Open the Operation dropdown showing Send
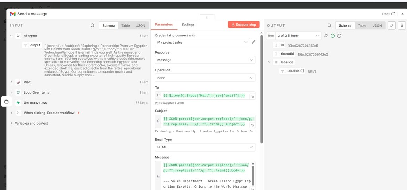Viewport: 407px width, 190px height. point(205,78)
